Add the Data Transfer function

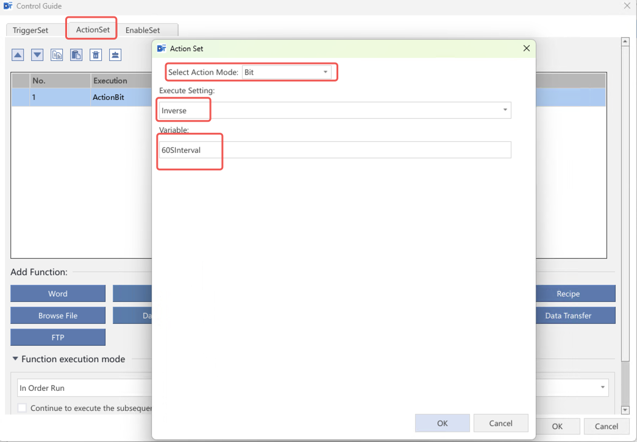(x=568, y=315)
